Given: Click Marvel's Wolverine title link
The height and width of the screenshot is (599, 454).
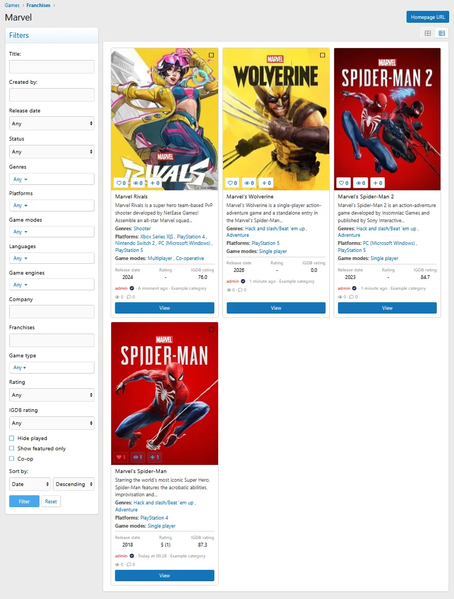Looking at the screenshot, I should coord(250,197).
